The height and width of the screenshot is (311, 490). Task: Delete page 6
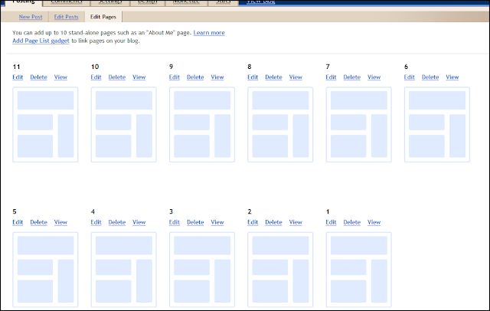click(x=430, y=77)
